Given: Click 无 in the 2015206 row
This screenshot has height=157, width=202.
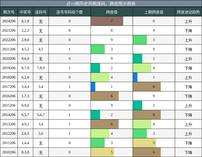Looking at the screenshot, I should click(41, 106).
